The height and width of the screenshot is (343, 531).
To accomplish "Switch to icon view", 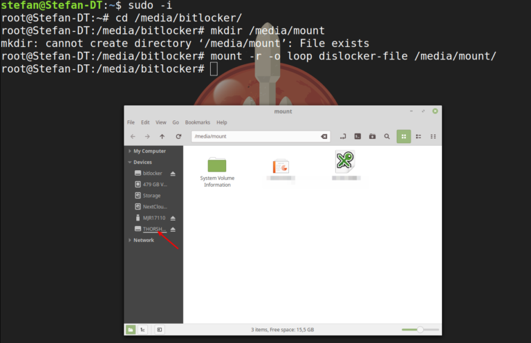I will click(404, 137).
